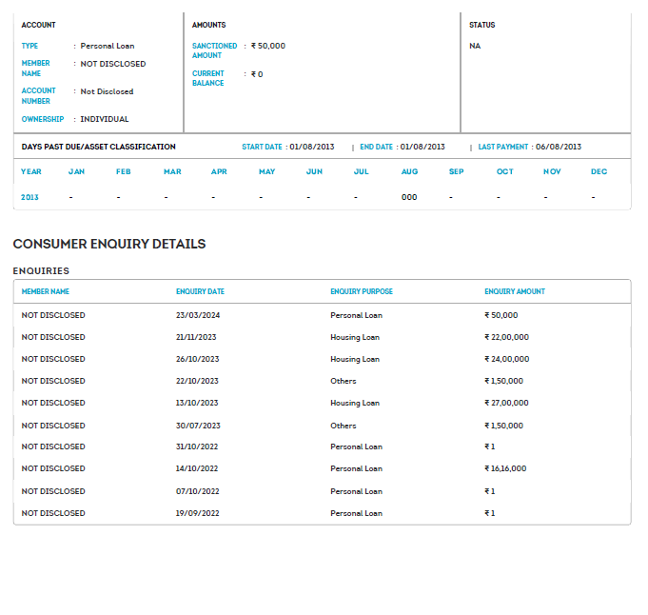Select the 2013 year row label

pos(31,197)
